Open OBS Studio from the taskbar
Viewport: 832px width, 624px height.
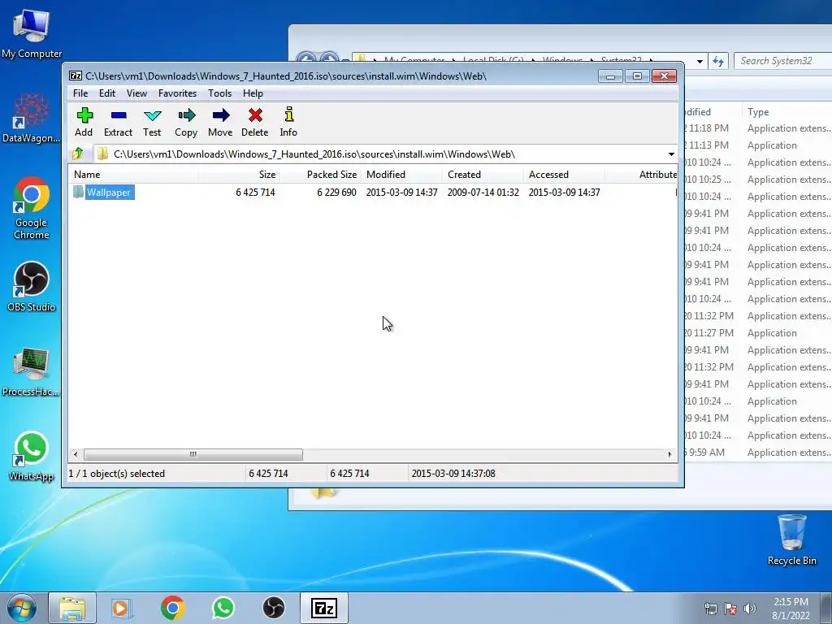(274, 608)
